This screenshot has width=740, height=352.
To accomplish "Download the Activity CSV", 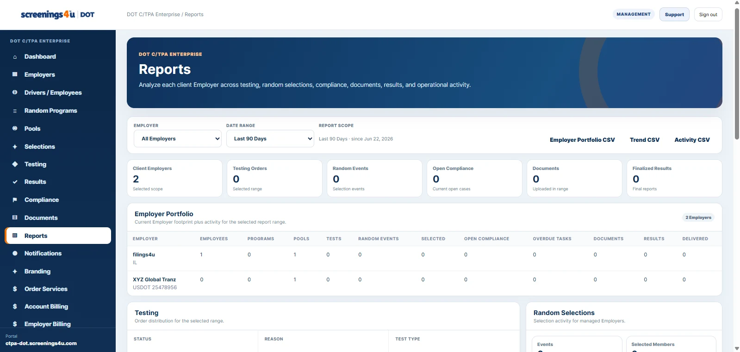I will [692, 140].
